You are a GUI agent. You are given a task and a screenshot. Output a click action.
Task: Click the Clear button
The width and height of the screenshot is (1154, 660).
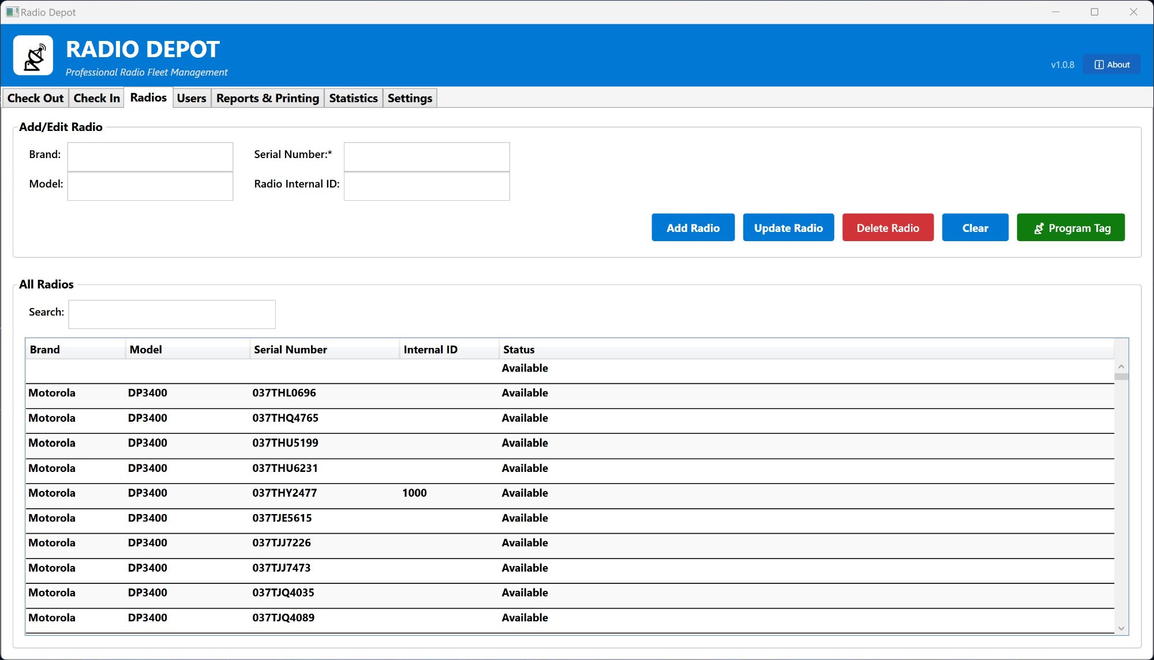click(975, 228)
